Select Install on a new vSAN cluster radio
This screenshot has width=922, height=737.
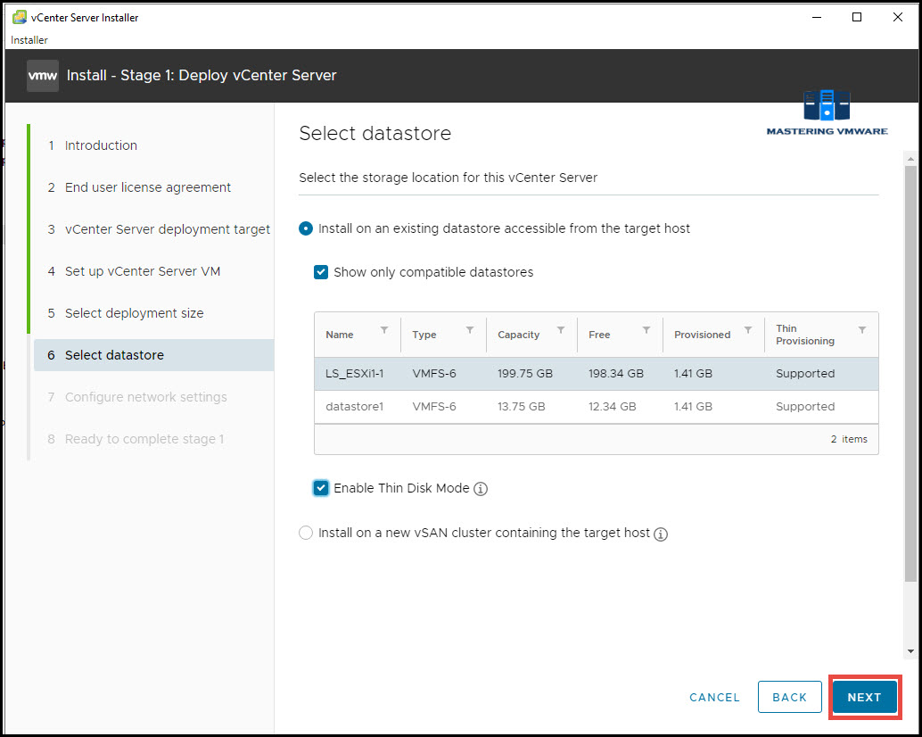(x=306, y=533)
